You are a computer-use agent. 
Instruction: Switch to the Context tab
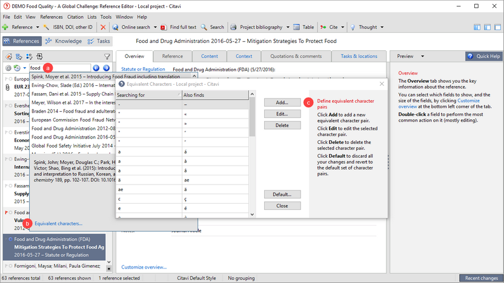[x=244, y=56]
